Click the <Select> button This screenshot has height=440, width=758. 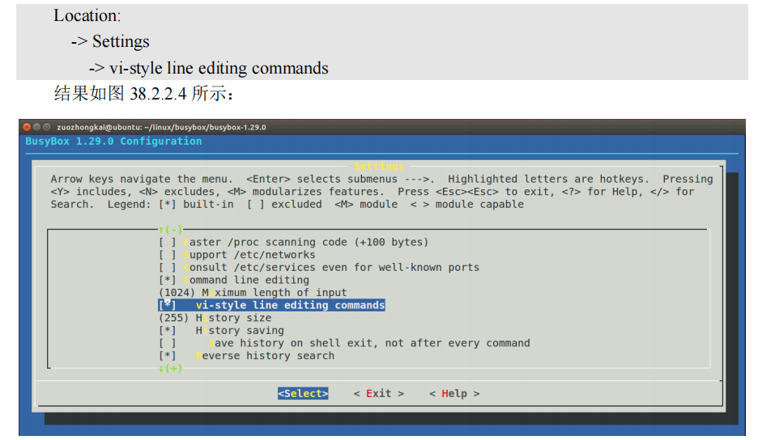click(x=303, y=394)
